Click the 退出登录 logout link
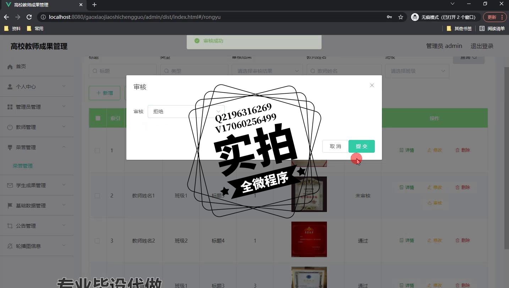 [482, 46]
